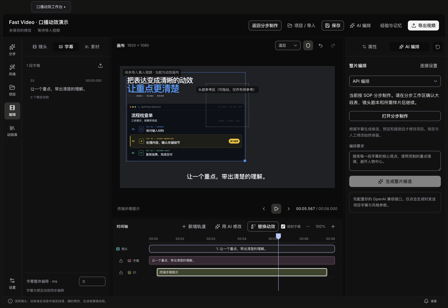Image resolution: width=448 pixels, height=308 pixels.
Task: Click 返回分步制作 button
Action: pos(265,26)
